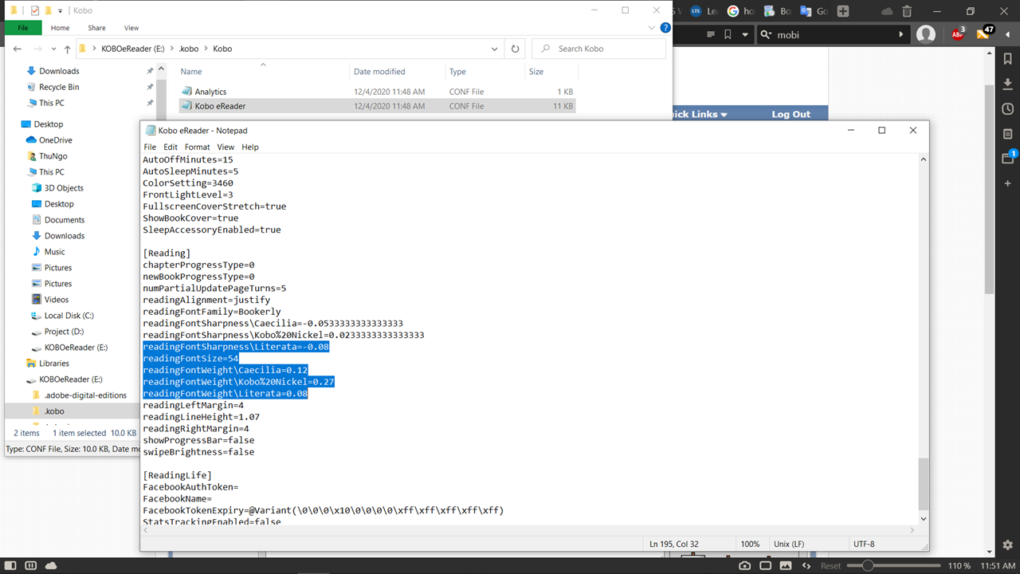
Task: Click the properties checkmark icon in Explorer title bar
Action: [x=34, y=10]
